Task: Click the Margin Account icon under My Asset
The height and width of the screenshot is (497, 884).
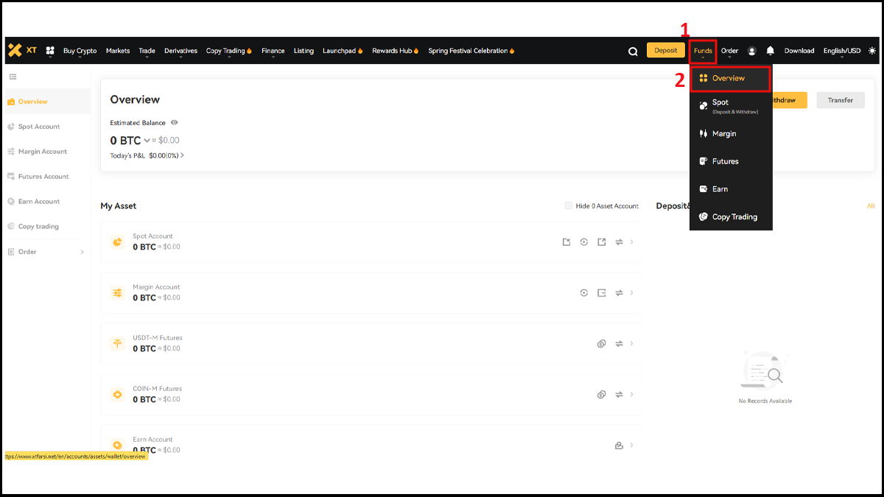Action: click(117, 292)
